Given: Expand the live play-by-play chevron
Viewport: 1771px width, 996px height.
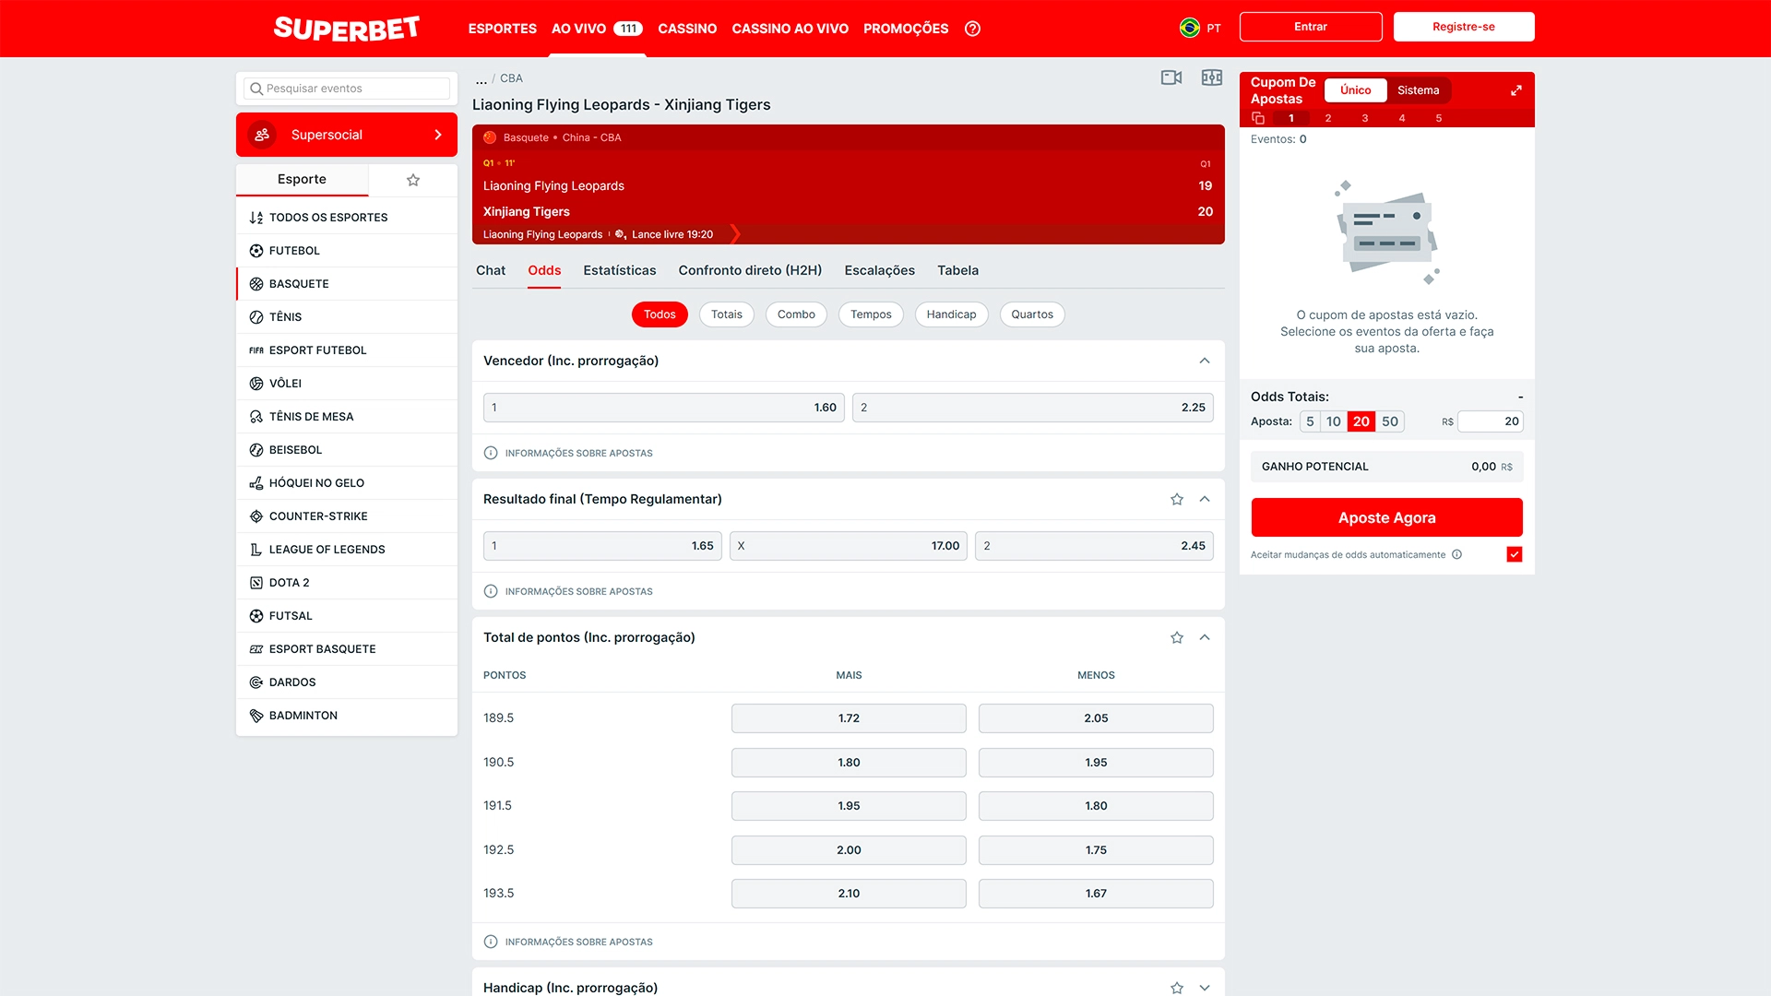Looking at the screenshot, I should [x=735, y=234].
